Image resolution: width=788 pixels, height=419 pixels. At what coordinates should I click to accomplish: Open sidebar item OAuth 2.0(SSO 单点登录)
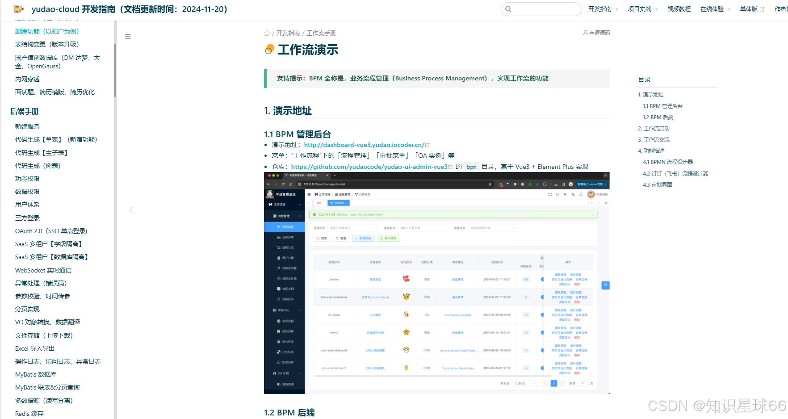pyautogui.click(x=51, y=231)
